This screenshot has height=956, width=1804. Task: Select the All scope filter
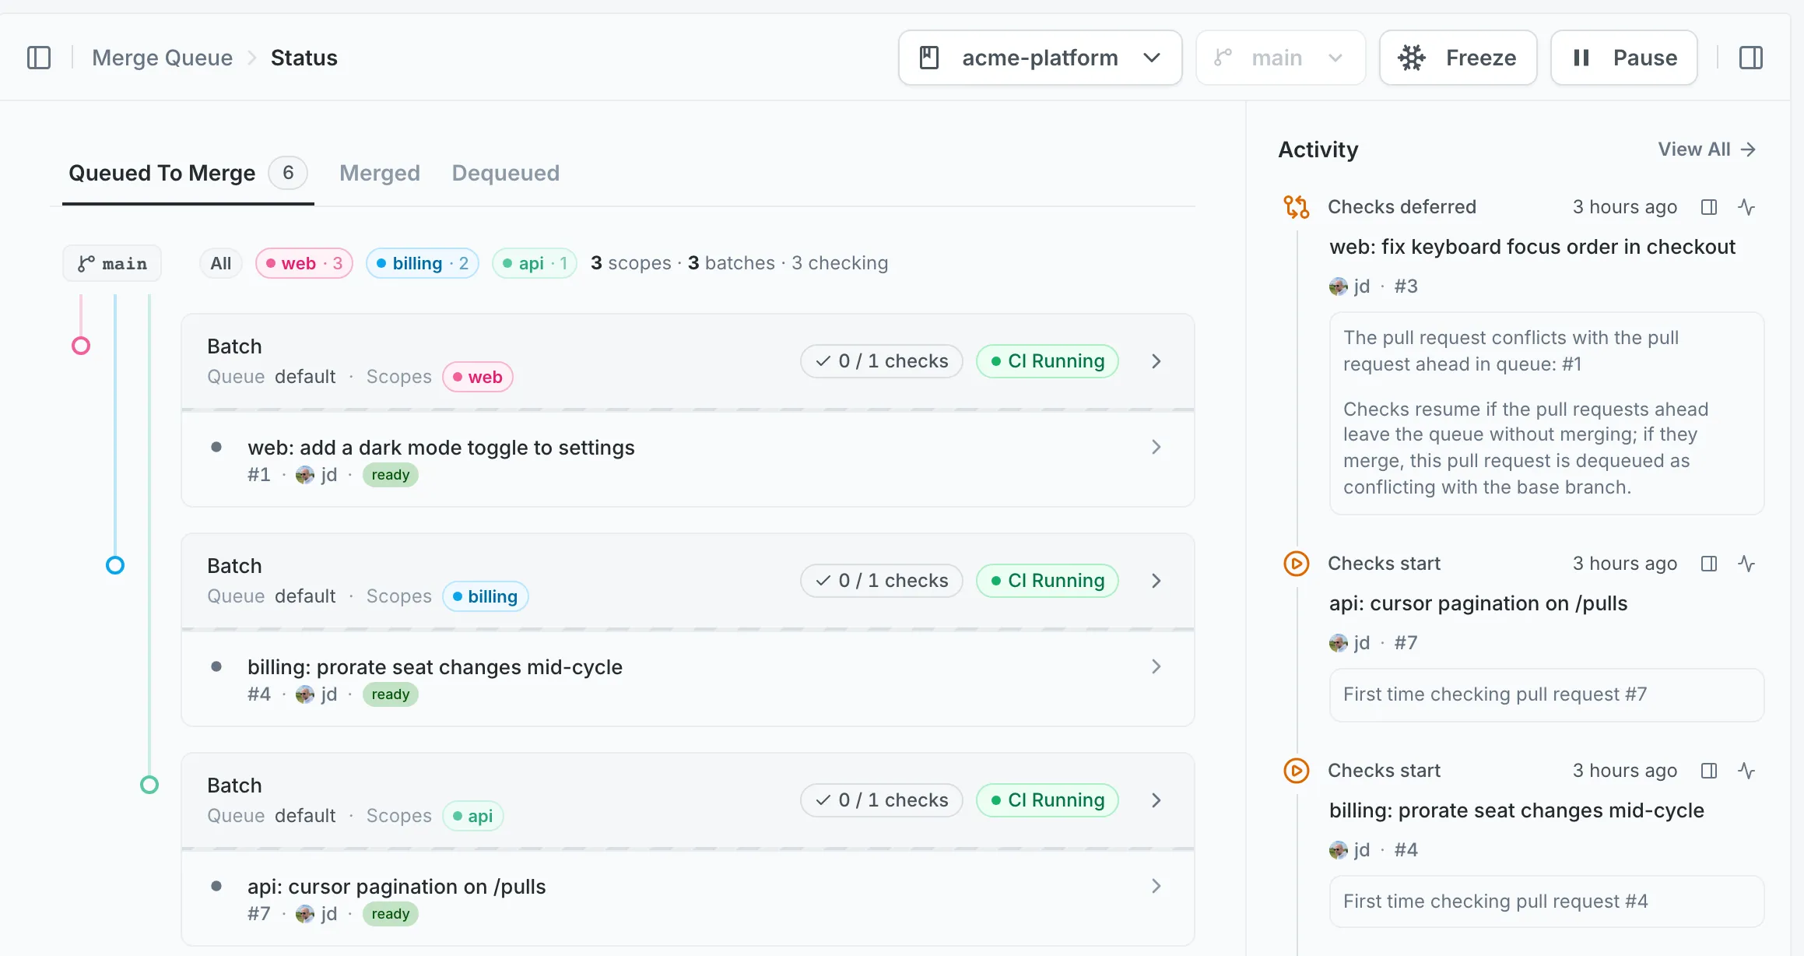221,263
